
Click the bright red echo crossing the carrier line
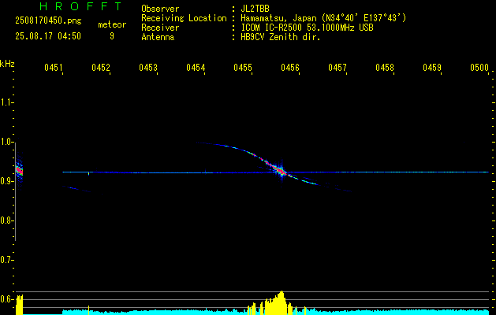281,170
